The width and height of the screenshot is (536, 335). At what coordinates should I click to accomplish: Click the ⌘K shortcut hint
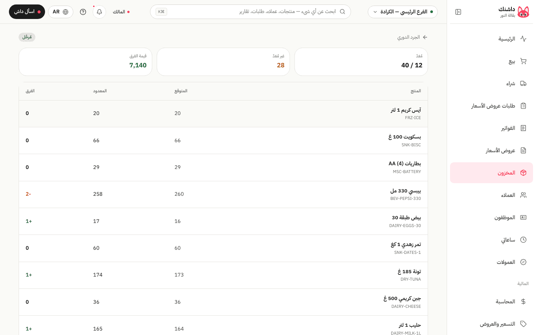(x=161, y=12)
